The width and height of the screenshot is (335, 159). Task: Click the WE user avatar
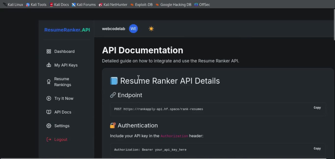click(x=133, y=29)
